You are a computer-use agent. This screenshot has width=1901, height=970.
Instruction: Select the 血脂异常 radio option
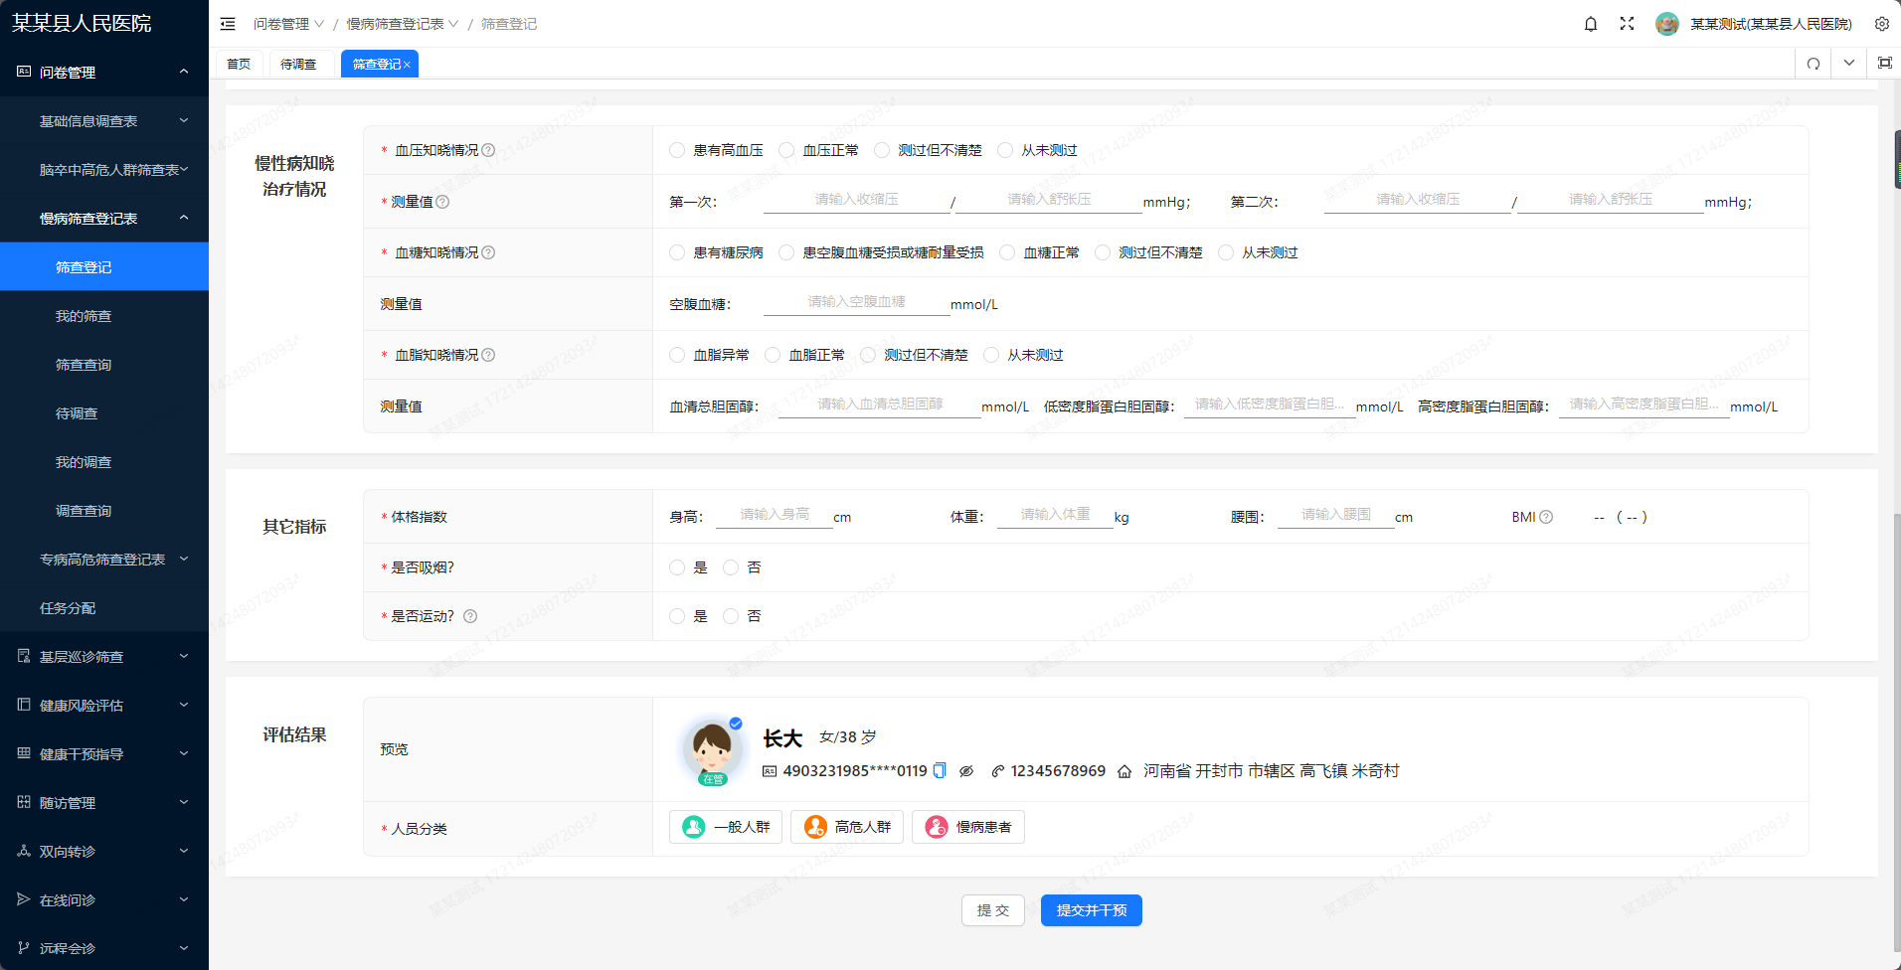click(x=677, y=355)
